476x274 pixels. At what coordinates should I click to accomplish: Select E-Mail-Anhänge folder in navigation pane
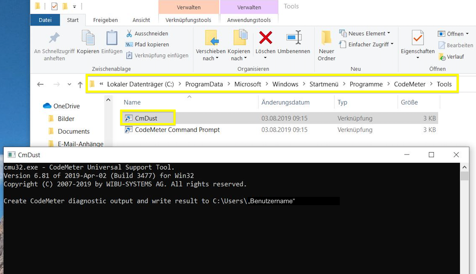[x=76, y=144]
